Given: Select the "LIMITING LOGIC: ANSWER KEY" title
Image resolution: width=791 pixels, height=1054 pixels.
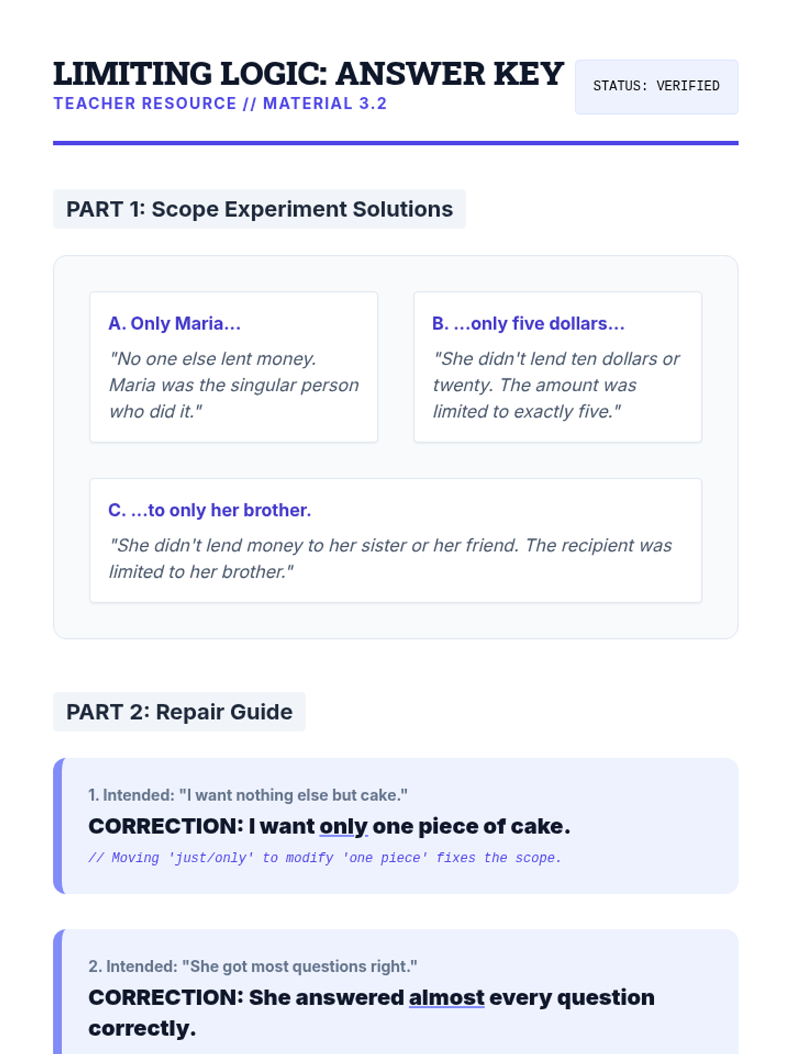Looking at the screenshot, I should tap(308, 74).
